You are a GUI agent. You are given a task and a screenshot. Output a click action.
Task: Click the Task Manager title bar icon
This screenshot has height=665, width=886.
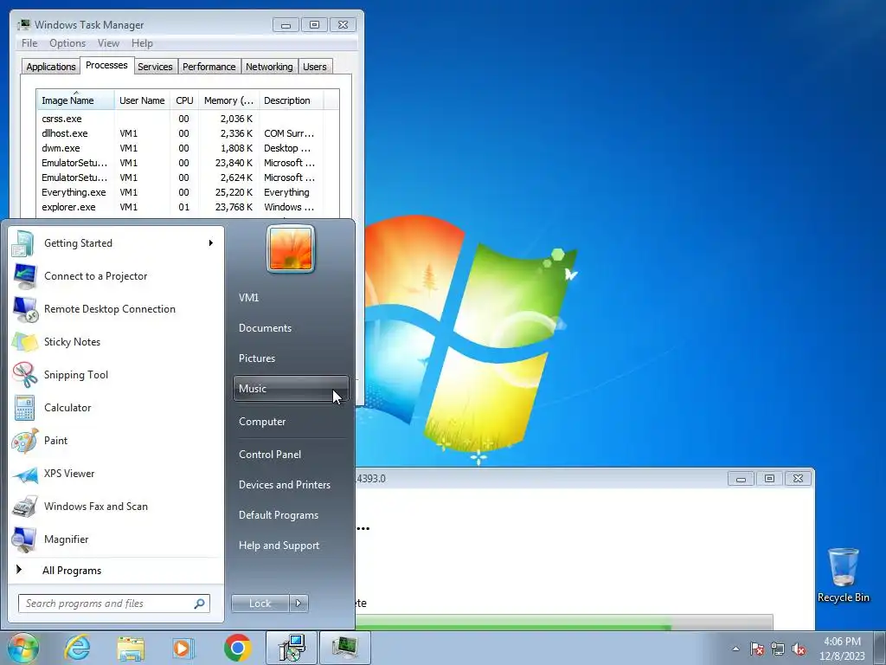point(23,24)
